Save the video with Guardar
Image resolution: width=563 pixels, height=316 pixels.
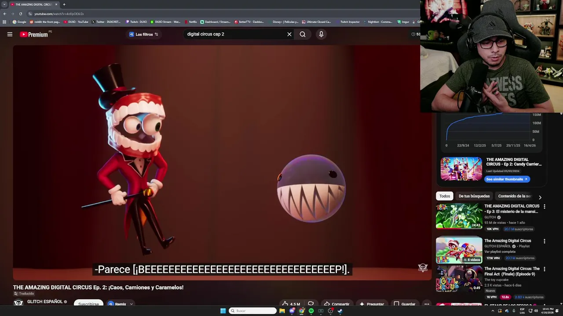pos(404,304)
